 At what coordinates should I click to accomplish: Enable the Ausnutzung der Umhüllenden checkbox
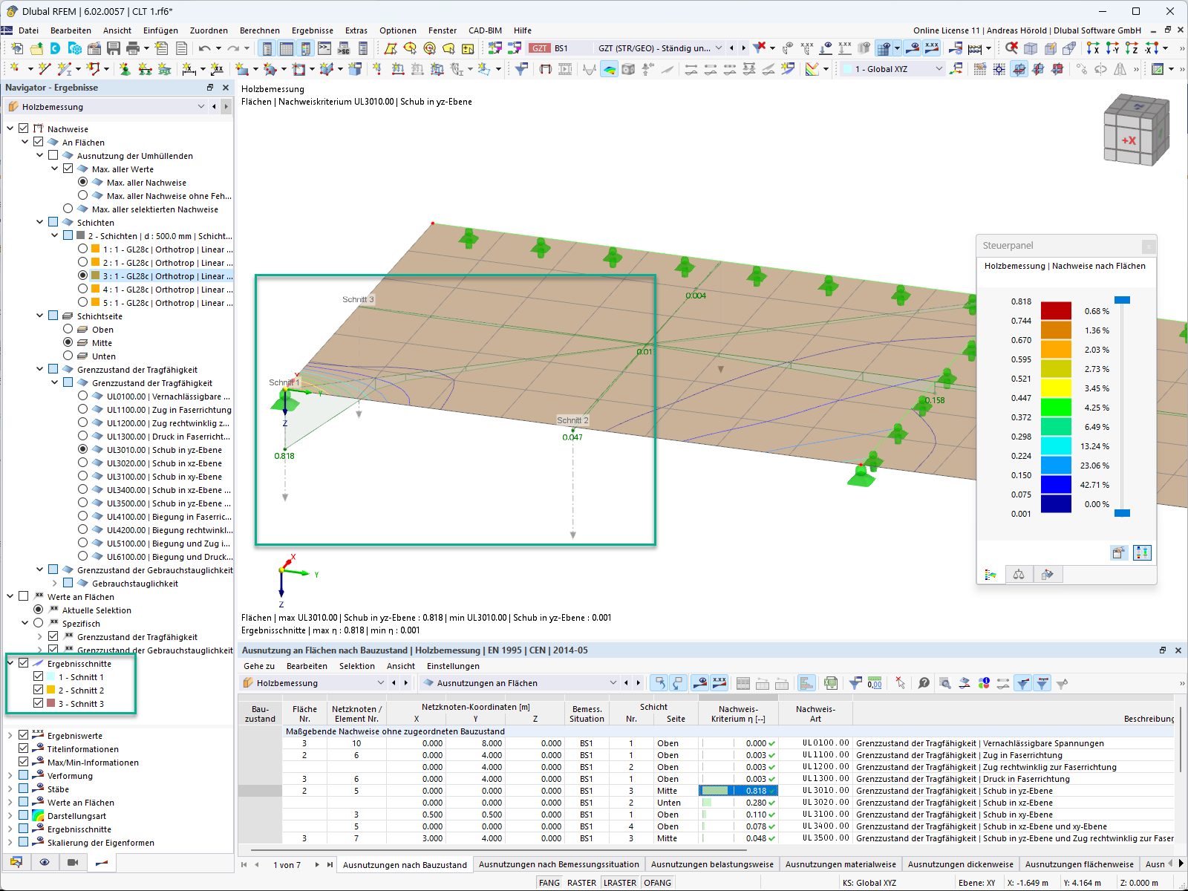click(x=53, y=156)
